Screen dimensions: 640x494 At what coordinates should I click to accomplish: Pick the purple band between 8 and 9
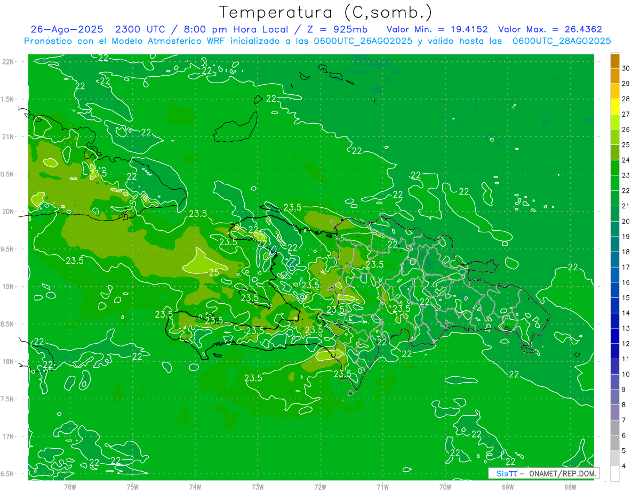pos(615,397)
